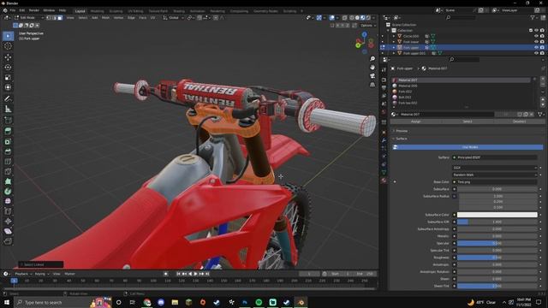Open the Edit Mode dropdown
This screenshot has height=308, width=548.
coord(29,17)
